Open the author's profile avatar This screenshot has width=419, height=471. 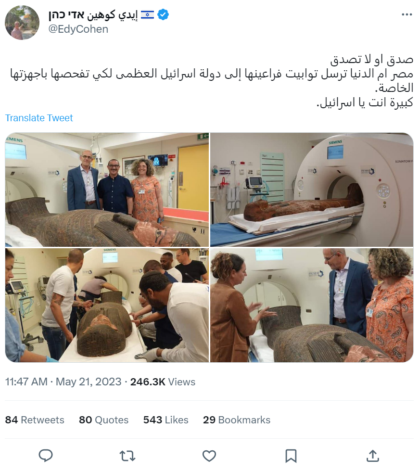tap(22, 23)
